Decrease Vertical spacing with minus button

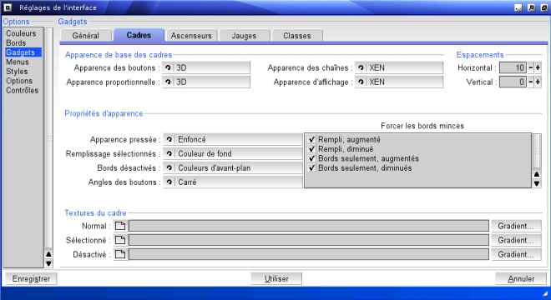[x=531, y=82]
